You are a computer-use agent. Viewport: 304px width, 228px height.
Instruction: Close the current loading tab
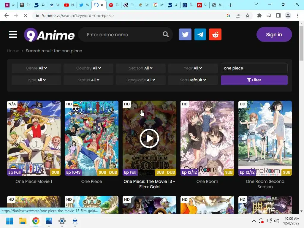tap(102, 5)
